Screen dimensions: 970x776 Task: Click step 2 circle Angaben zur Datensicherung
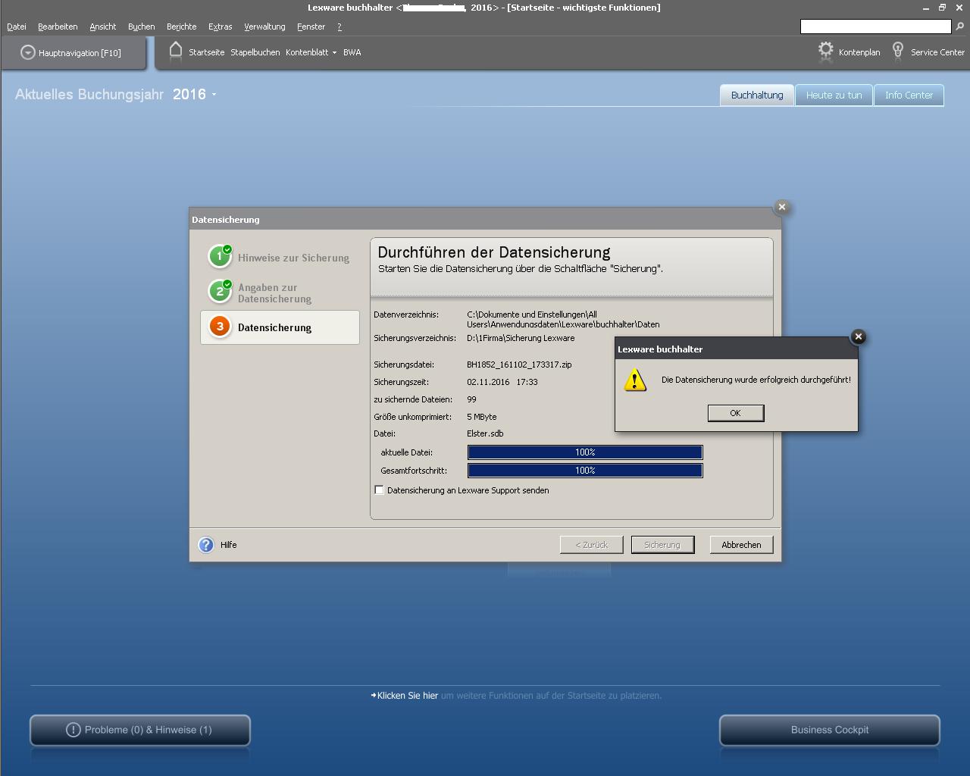[x=220, y=291]
